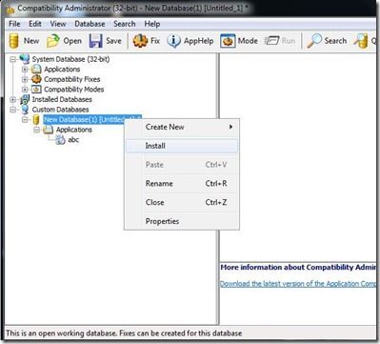Image resolution: width=380 pixels, height=344 pixels.
Task: Click the New database toolbar icon
Action: pyautogui.click(x=13, y=41)
